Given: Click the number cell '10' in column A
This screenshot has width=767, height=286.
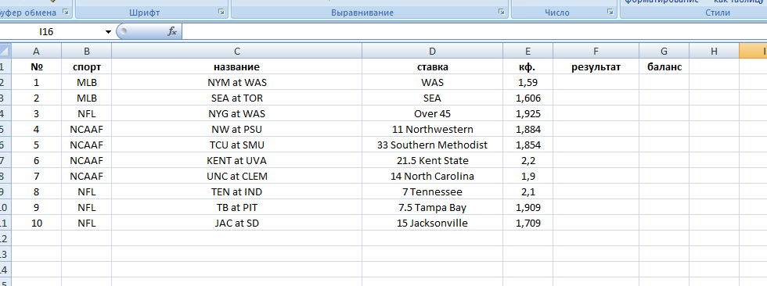Looking at the screenshot, I should (x=36, y=223).
